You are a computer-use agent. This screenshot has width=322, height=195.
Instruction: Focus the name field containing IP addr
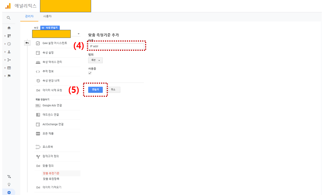click(x=116, y=46)
